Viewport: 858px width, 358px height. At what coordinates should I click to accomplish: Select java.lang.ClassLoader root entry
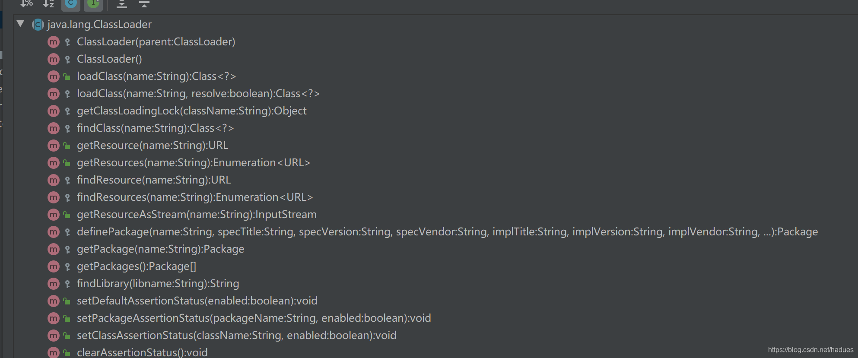point(99,25)
